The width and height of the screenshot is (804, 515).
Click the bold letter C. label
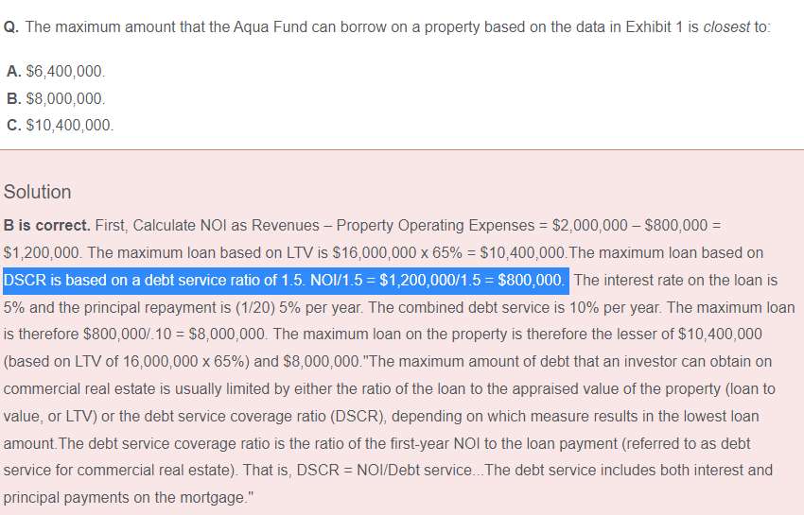[14, 125]
